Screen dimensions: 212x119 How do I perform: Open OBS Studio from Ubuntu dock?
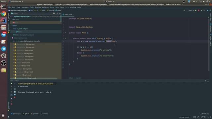tap(4, 63)
